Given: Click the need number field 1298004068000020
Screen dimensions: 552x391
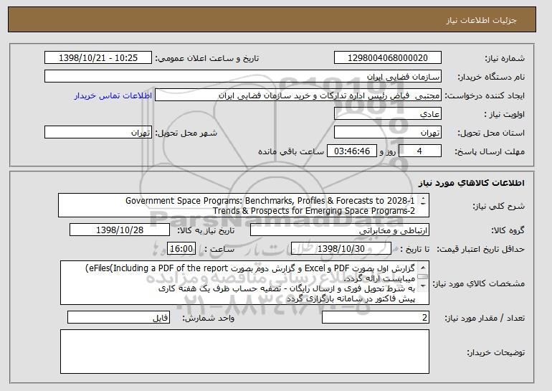Looking at the screenshot, I should (x=388, y=58).
